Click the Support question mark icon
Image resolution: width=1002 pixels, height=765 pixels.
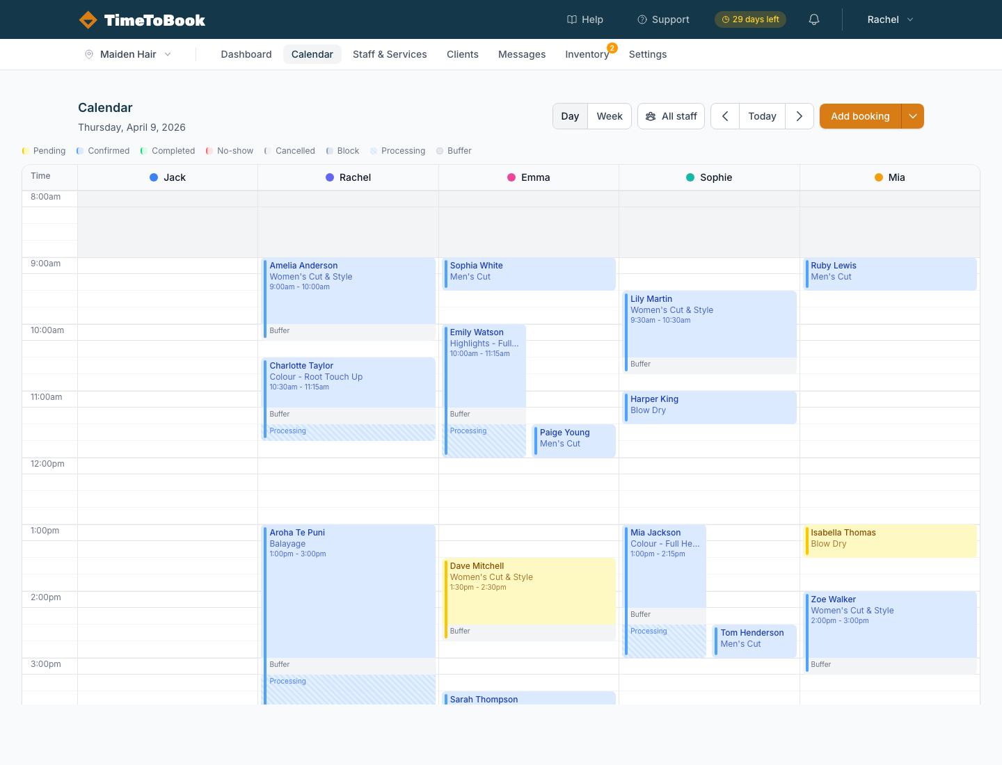[642, 19]
